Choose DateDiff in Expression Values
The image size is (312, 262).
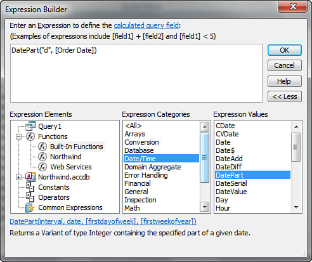(x=228, y=167)
